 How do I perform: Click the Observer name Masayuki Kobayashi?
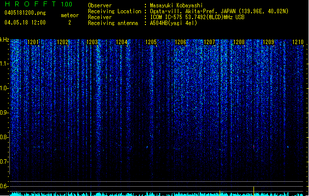coord(176,5)
